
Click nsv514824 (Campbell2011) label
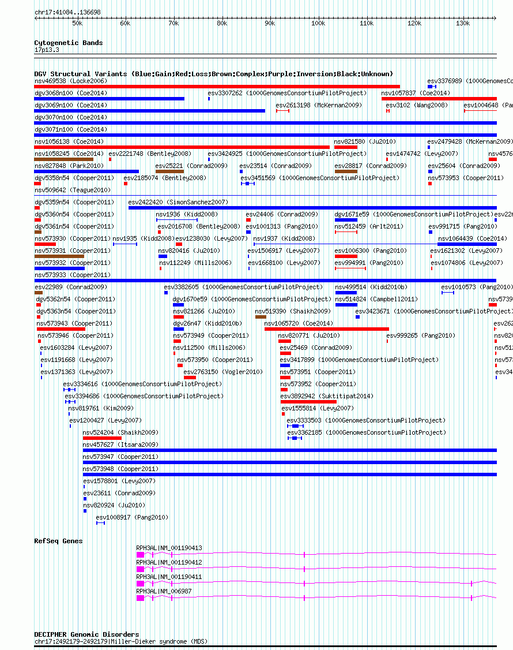click(376, 299)
